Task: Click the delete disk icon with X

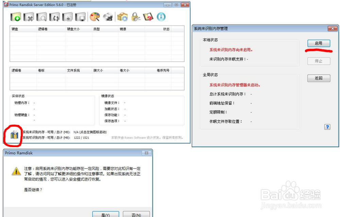Action: coord(29,17)
